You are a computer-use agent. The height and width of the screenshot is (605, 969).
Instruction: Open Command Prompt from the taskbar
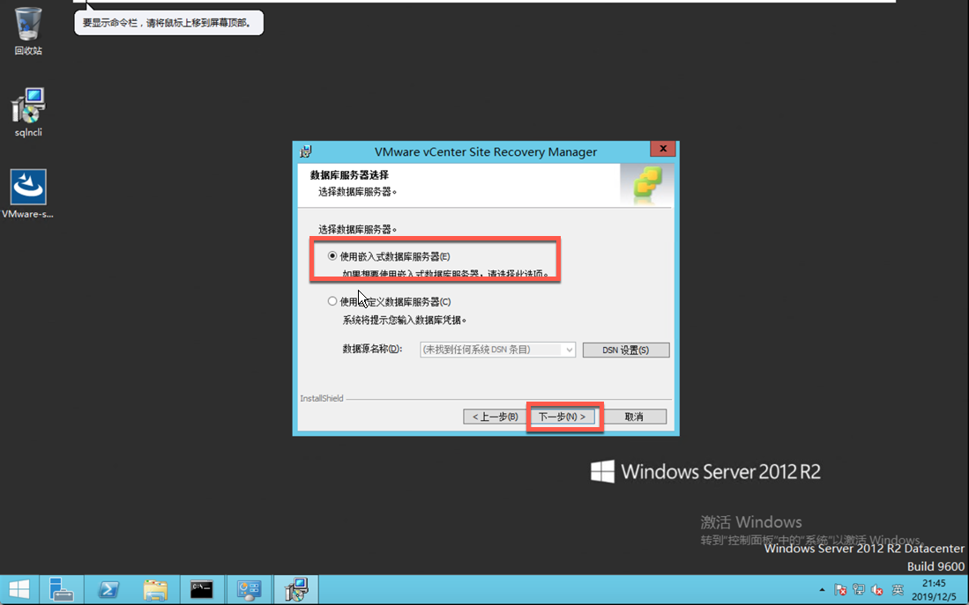point(202,589)
